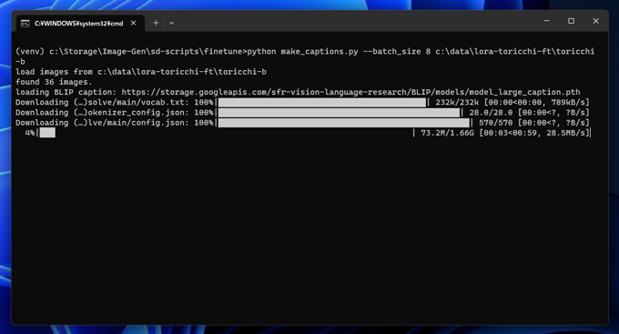Click the '28.5MB/s' download speed text
The image size is (619, 334).
tap(565, 133)
